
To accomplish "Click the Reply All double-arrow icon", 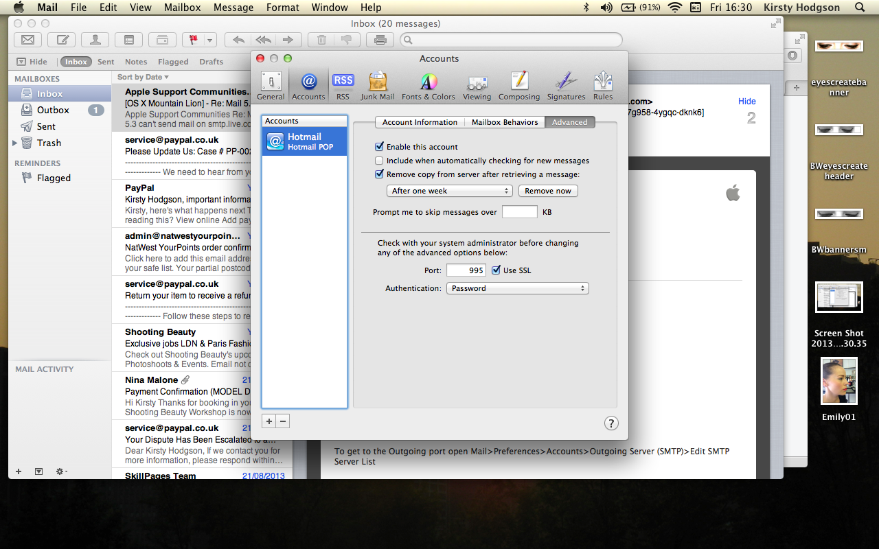I will pyautogui.click(x=264, y=40).
